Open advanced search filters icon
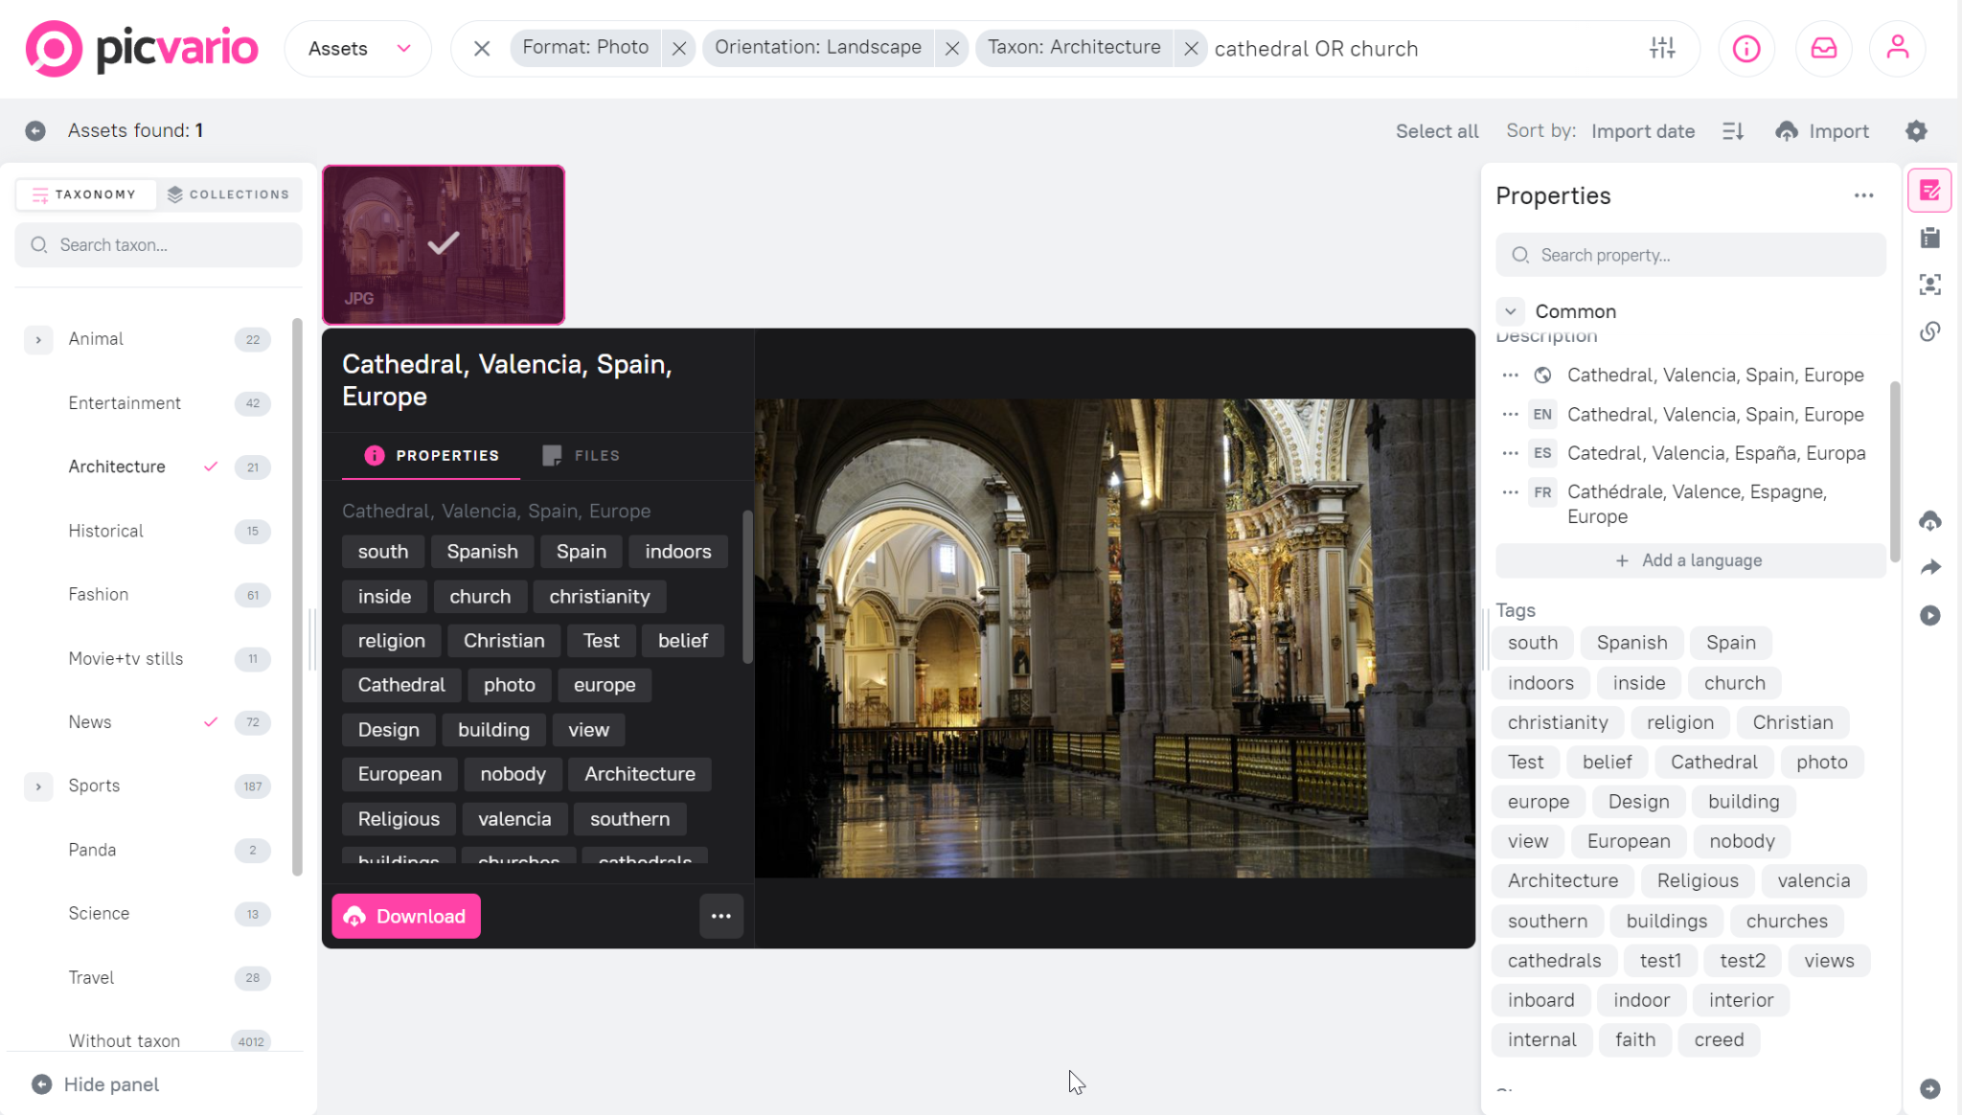This screenshot has height=1115, width=1962. pos(1662,48)
